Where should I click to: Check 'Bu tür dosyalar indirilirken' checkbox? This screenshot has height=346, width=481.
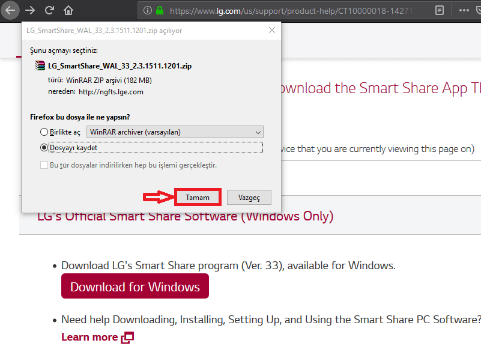[x=44, y=165]
